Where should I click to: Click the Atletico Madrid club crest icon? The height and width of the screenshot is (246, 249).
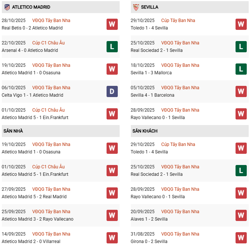click(x=7, y=7)
